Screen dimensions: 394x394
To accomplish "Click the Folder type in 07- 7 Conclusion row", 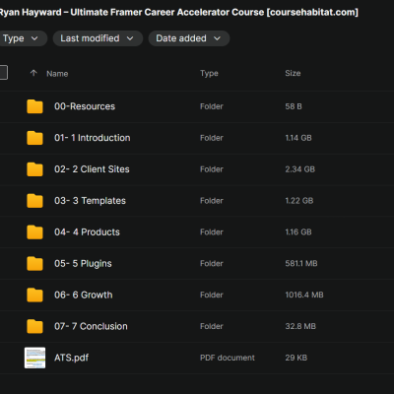I will coord(212,326).
